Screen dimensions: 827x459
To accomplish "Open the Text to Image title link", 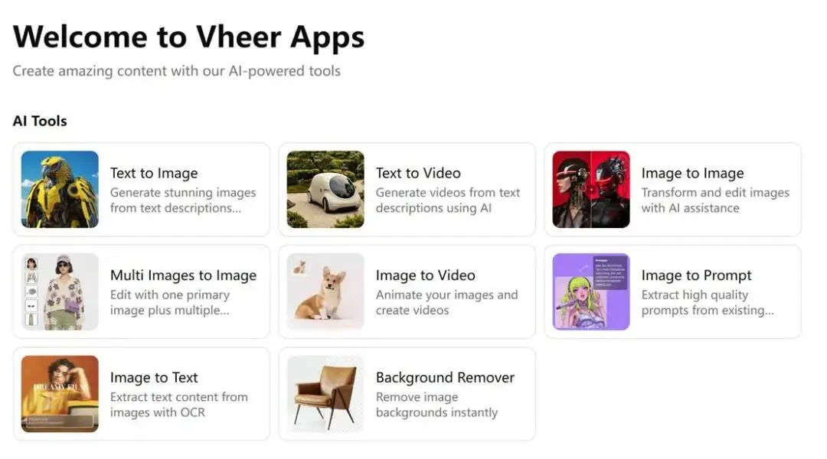I will (x=154, y=173).
